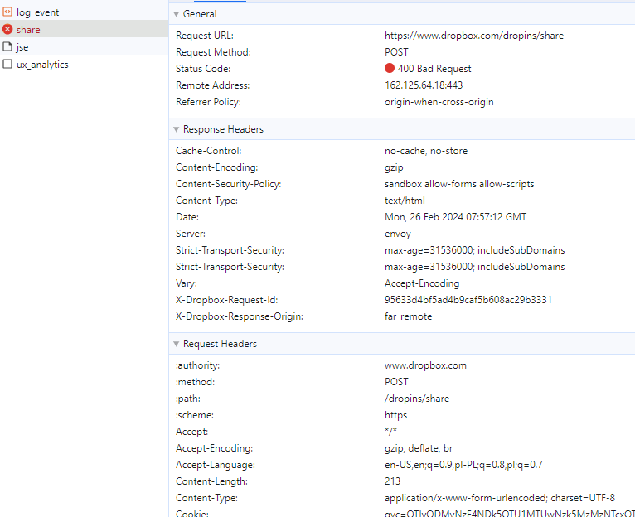Click the Content-Security-Policy sandbox value

459,184
